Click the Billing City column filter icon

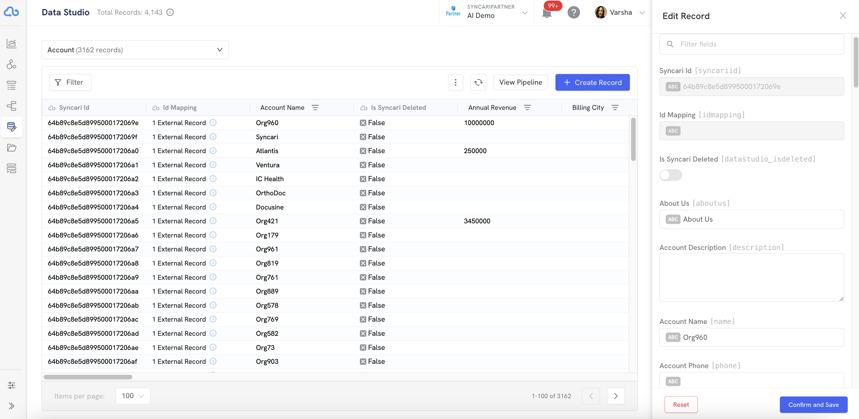pos(615,108)
